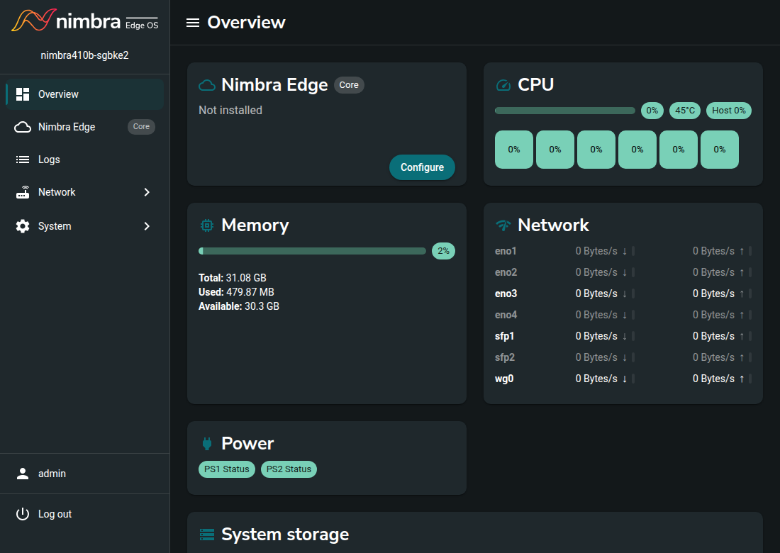Image resolution: width=780 pixels, height=553 pixels.
Task: Expand the System sidebar submenu chevron
Action: click(x=147, y=226)
